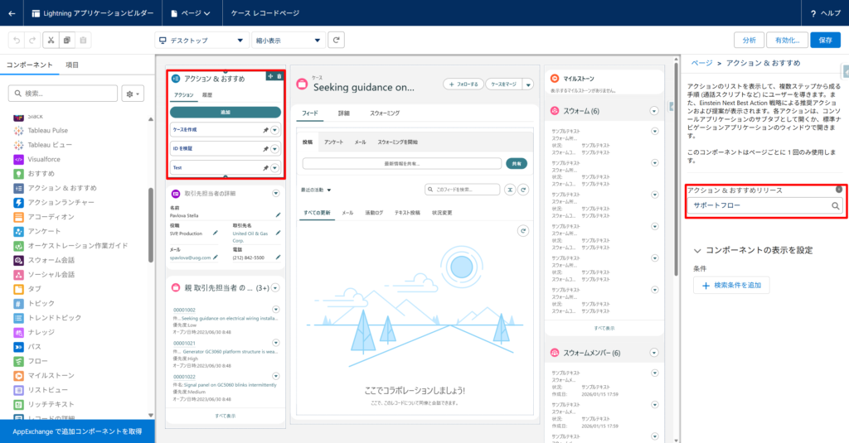Switch to the 項目 tab
The height and width of the screenshot is (443, 849).
[73, 65]
